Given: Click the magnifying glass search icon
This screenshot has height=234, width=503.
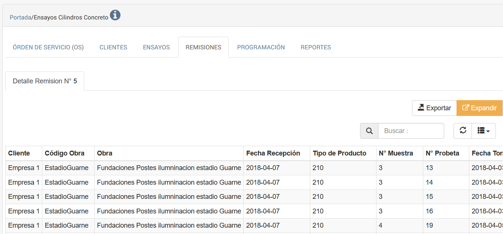Looking at the screenshot, I should point(369,131).
